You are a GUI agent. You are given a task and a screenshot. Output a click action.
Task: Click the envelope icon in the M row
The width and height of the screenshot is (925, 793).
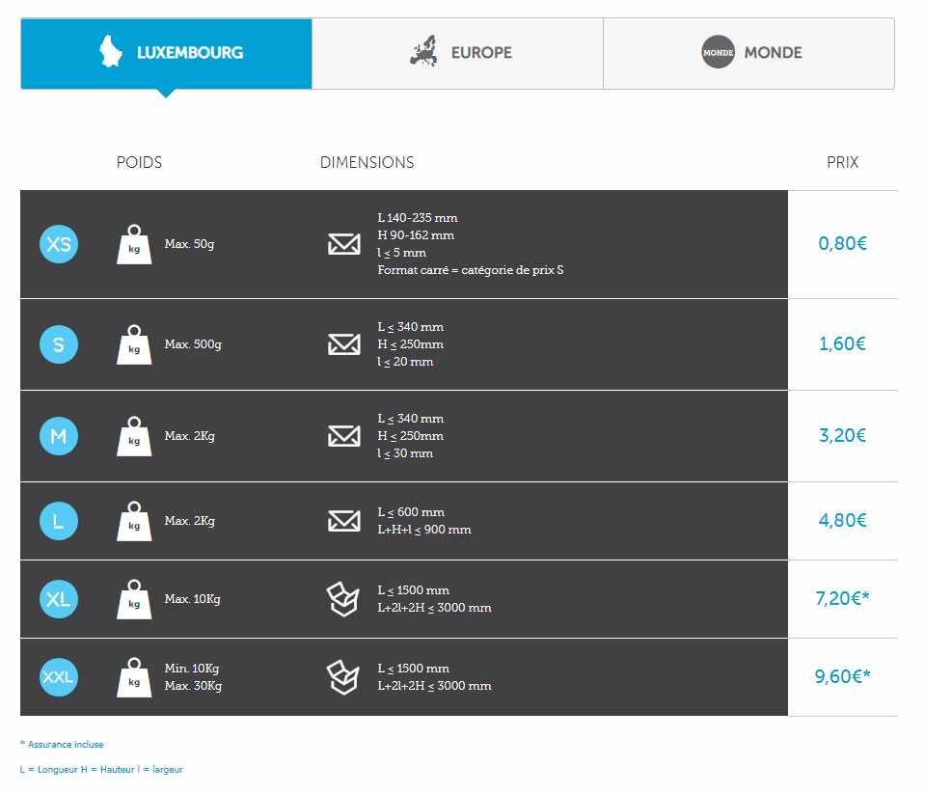[344, 436]
